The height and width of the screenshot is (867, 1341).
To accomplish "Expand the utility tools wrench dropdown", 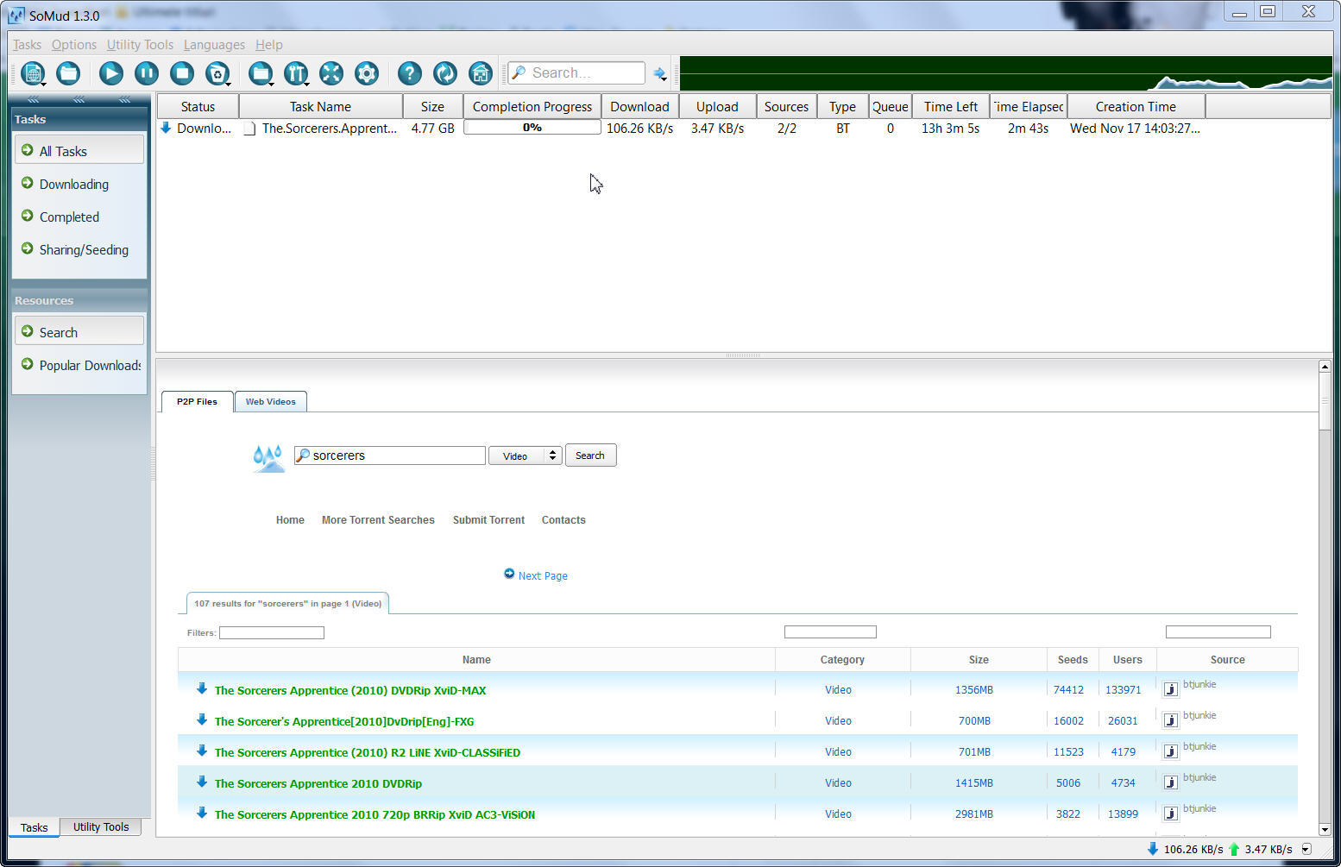I will click(306, 84).
